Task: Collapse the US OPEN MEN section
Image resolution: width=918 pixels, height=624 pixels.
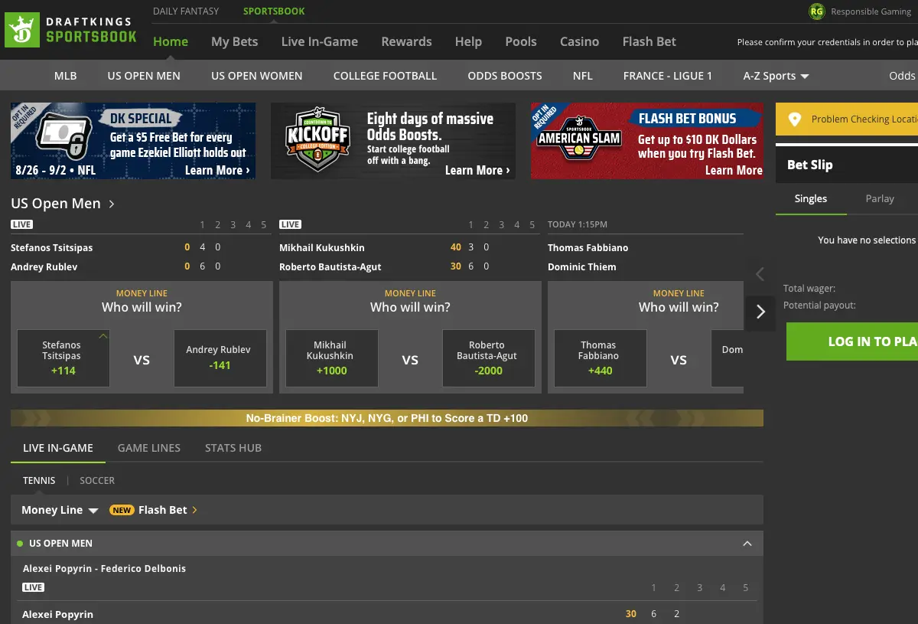Action: (x=747, y=544)
